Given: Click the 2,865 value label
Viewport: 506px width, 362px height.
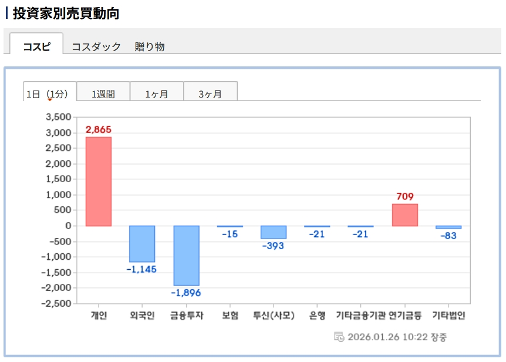Looking at the screenshot, I should 98,129.
